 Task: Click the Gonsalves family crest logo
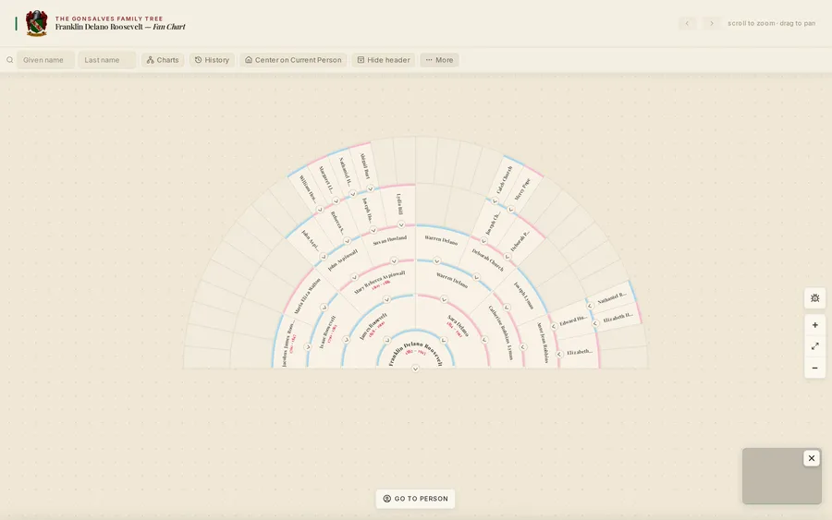pos(37,23)
